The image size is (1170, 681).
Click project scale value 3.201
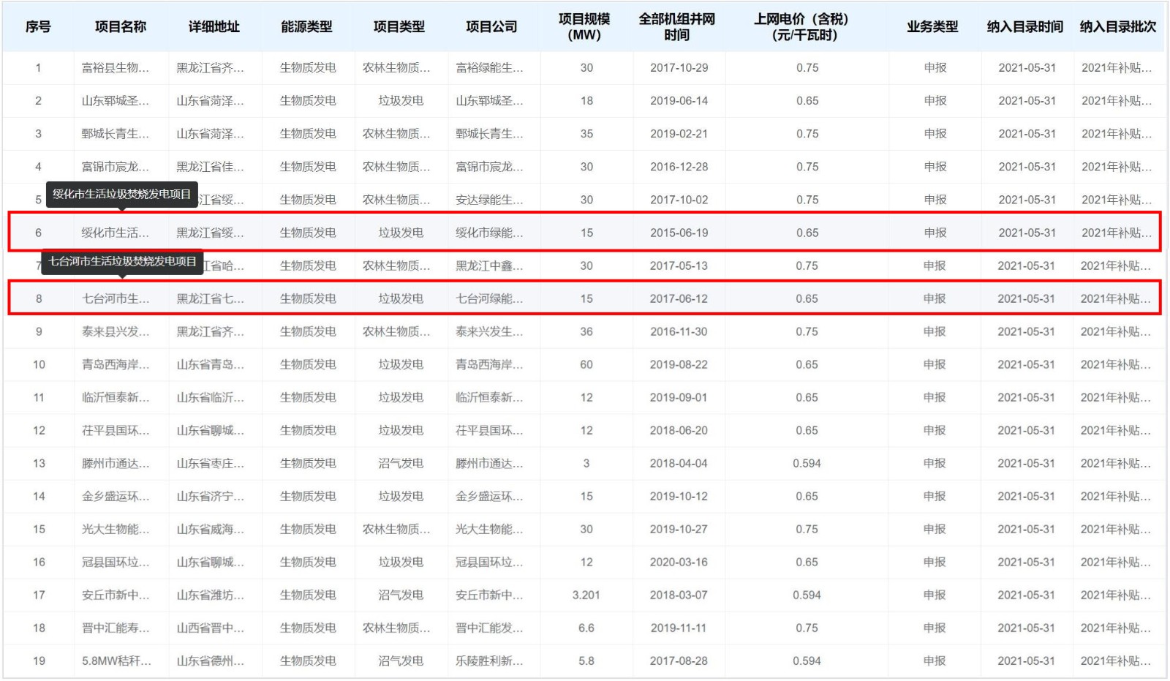click(x=586, y=595)
